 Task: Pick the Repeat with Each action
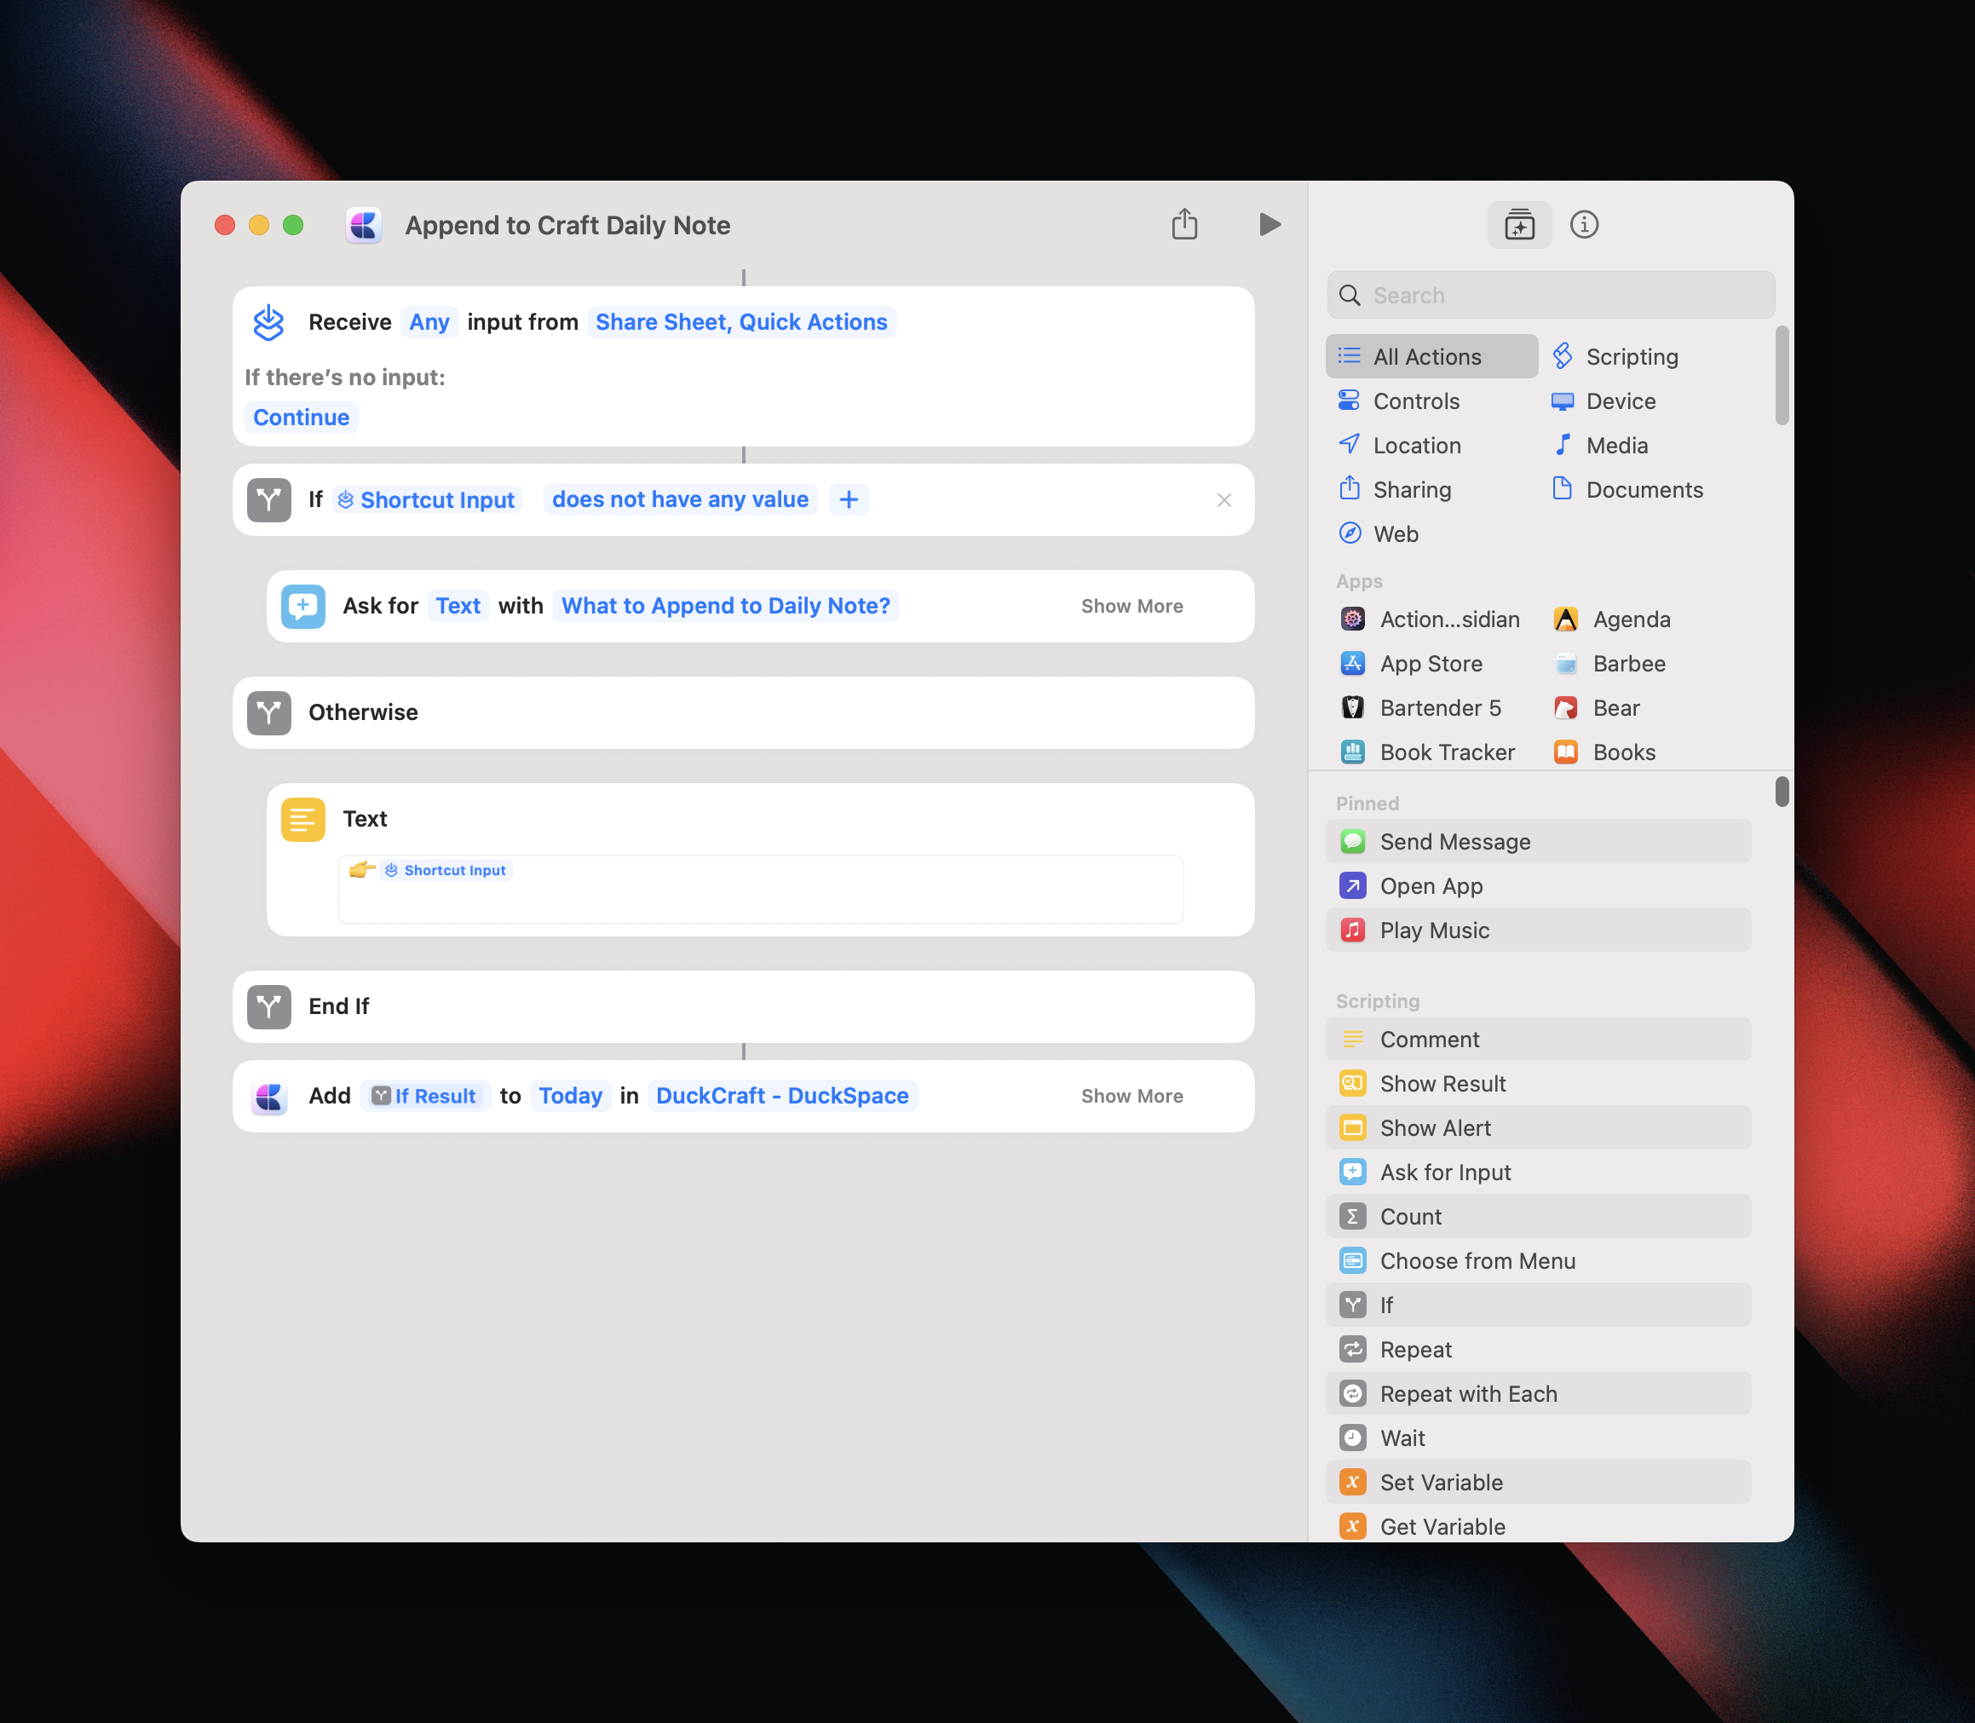(1539, 1393)
